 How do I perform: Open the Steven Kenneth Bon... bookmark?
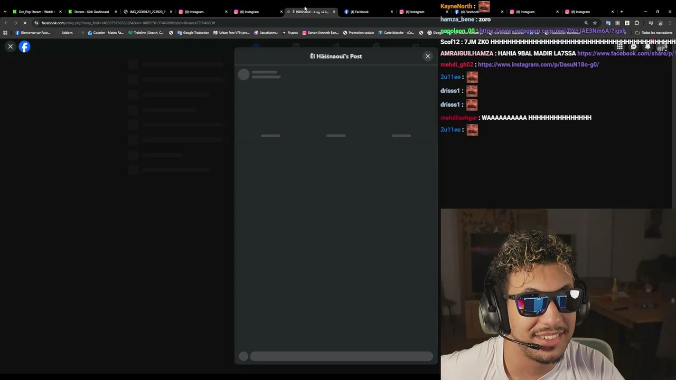[x=320, y=33]
